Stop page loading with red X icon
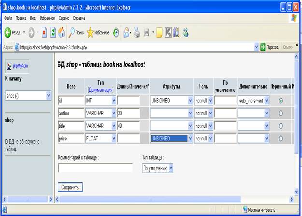Viewport: 302px width, 216px height. point(44,32)
